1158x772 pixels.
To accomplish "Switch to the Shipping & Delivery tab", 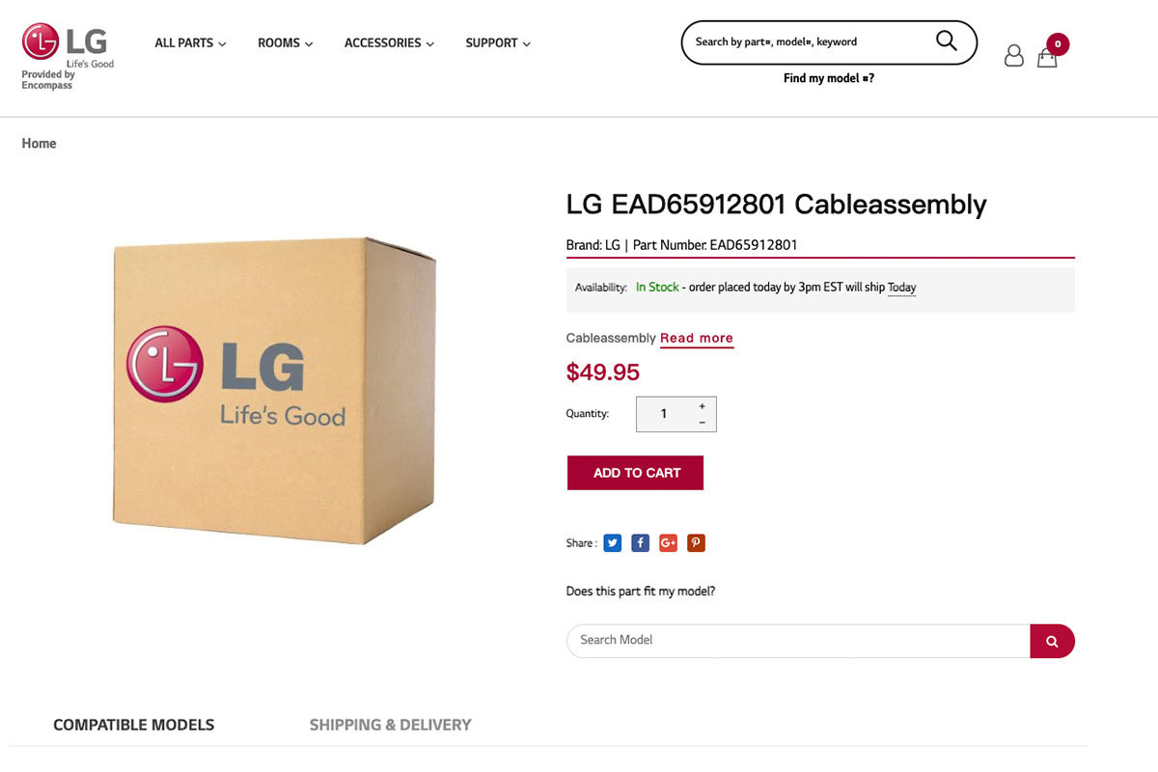I will click(x=390, y=725).
